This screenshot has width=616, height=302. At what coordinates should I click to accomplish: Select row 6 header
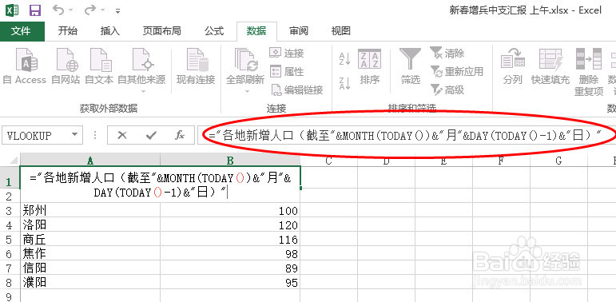(10, 254)
